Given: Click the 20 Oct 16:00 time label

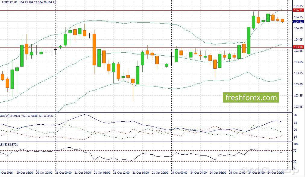Looking at the screenshot, I should pyautogui.click(x=25, y=173).
